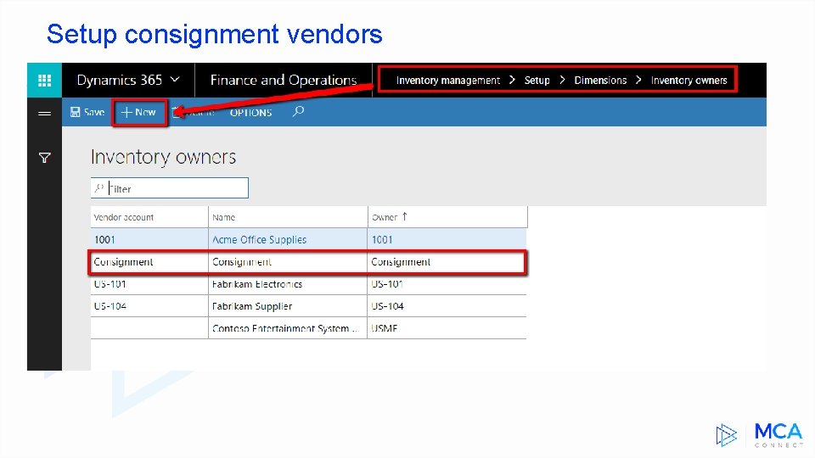Viewport: 815px width, 458px height.
Task: Expand the Dynamics 365 dropdown chevron
Action: coord(175,80)
